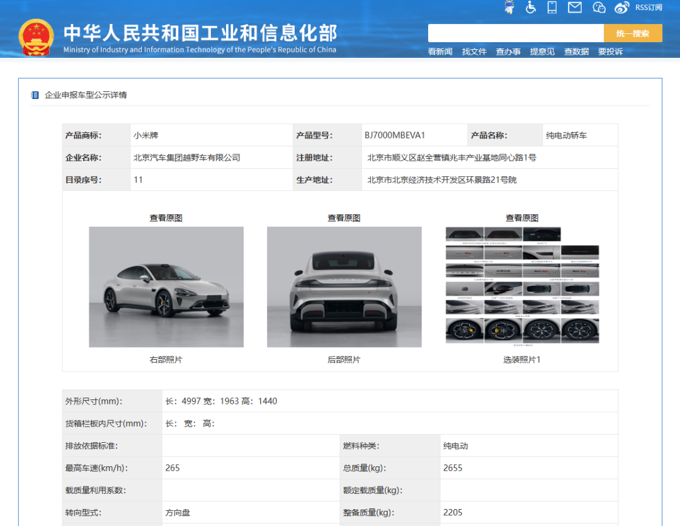
Task: Select the 注册地址 address text
Action: pos(452,157)
